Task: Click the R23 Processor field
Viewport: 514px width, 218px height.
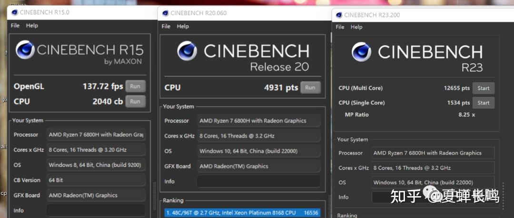Action: click(433, 153)
